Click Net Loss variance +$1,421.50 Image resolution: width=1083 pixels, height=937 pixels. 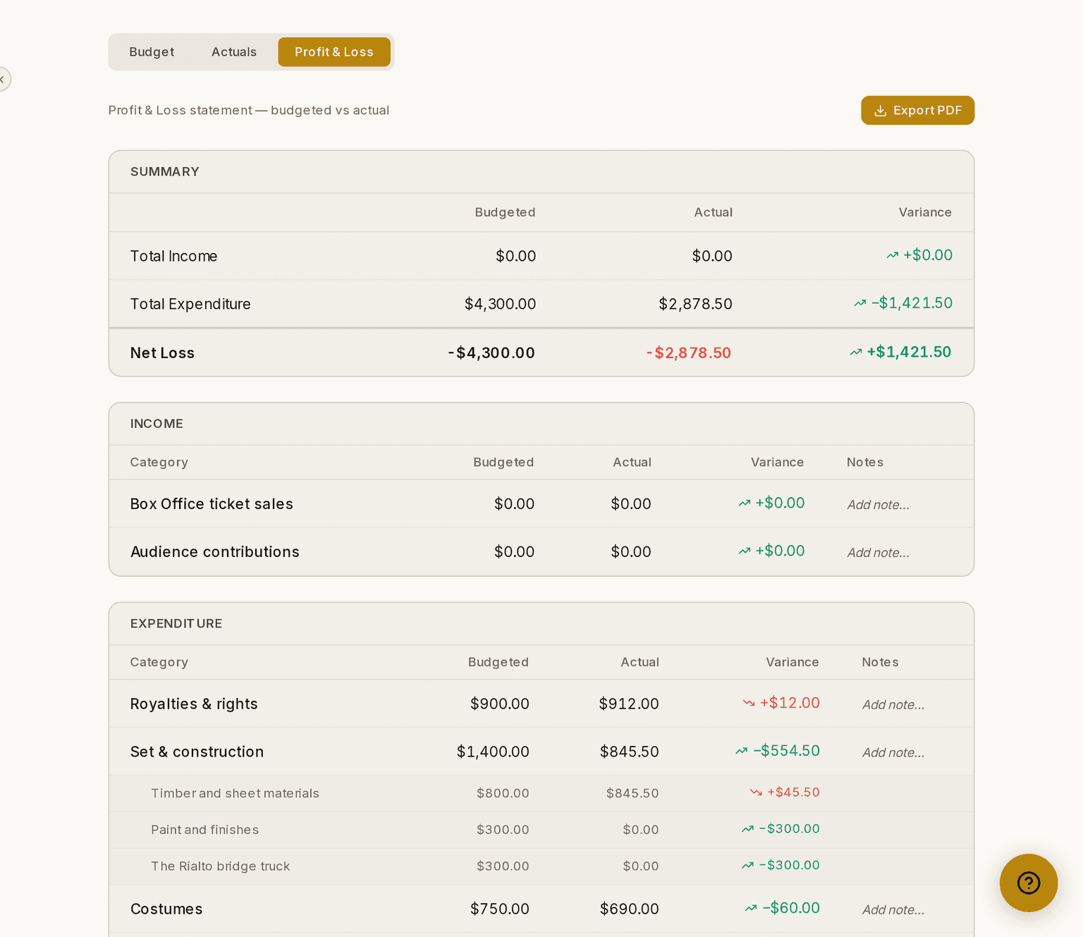point(900,352)
